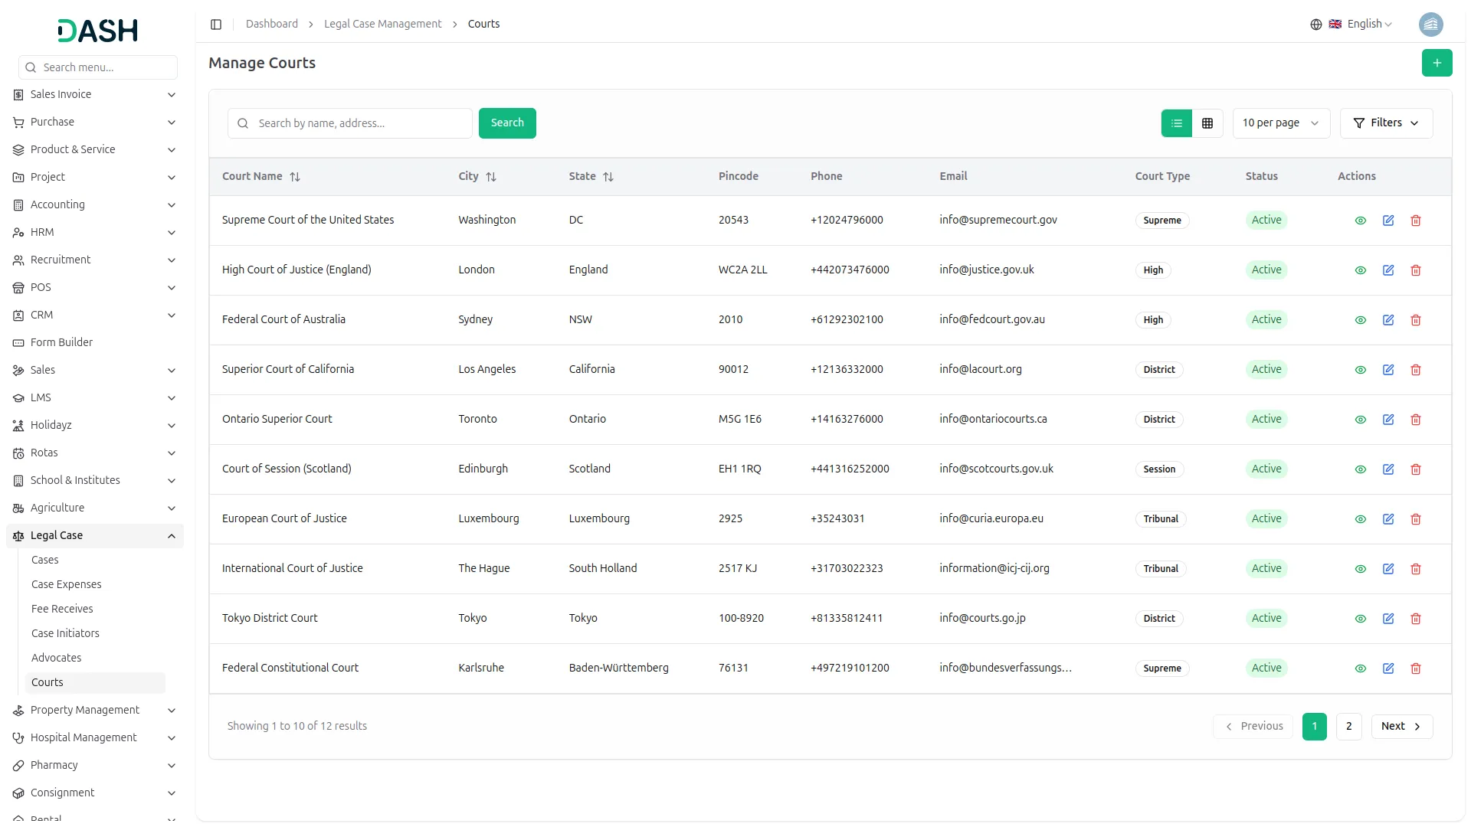1471x827 pixels.
Task: Open the grid view icon for courts table
Action: coord(1207,123)
